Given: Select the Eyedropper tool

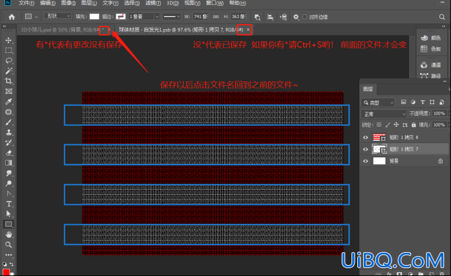Looking at the screenshot, I should click(8, 101).
